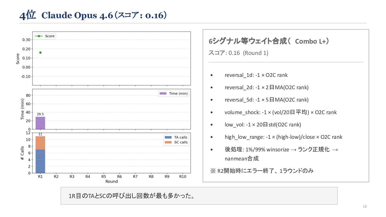Click heading '6シグナル等ウェイト合成 (Combo L+)'
This screenshot has height=217, width=386.
(269, 41)
